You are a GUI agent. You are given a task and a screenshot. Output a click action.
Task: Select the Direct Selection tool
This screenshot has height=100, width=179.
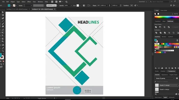coord(3,12)
